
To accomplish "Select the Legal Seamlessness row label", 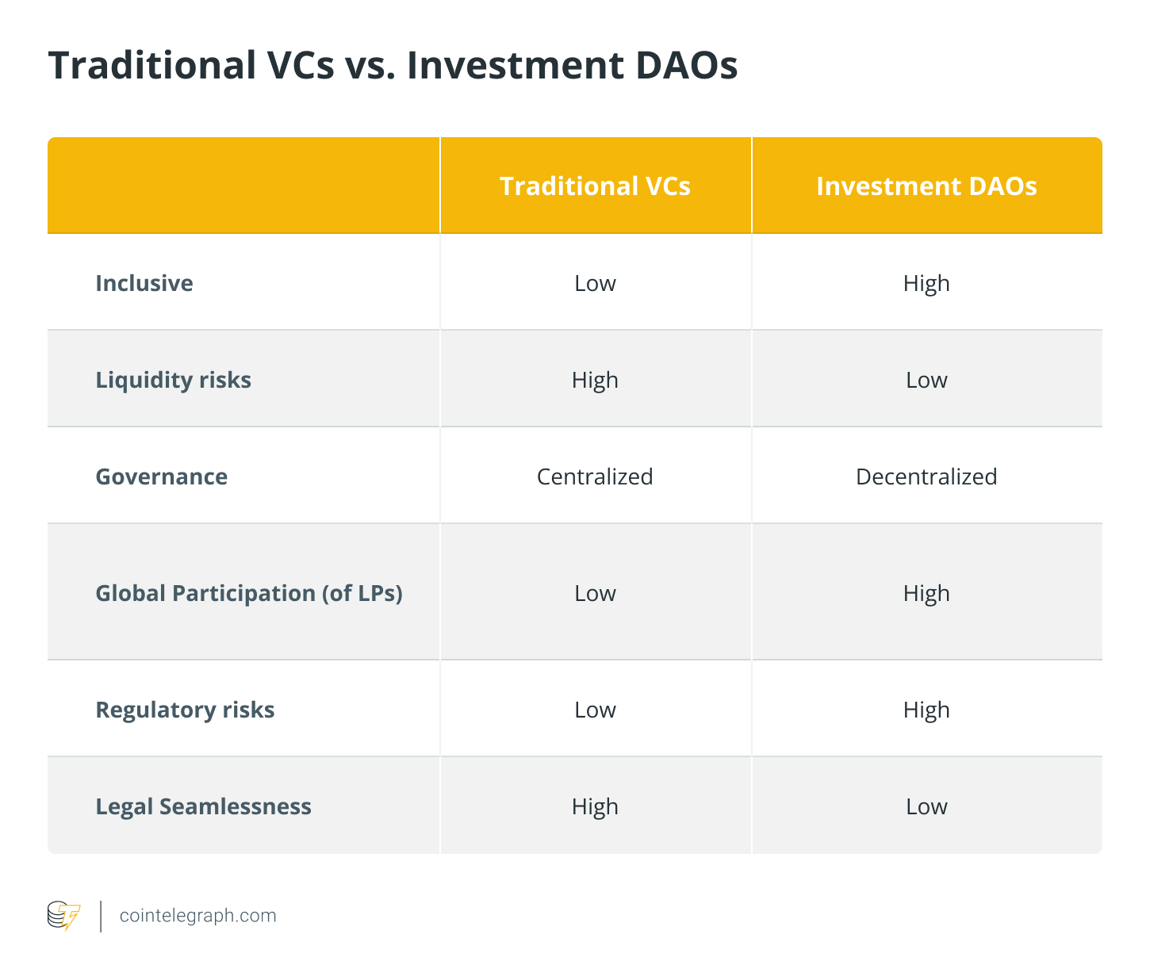I will [203, 806].
